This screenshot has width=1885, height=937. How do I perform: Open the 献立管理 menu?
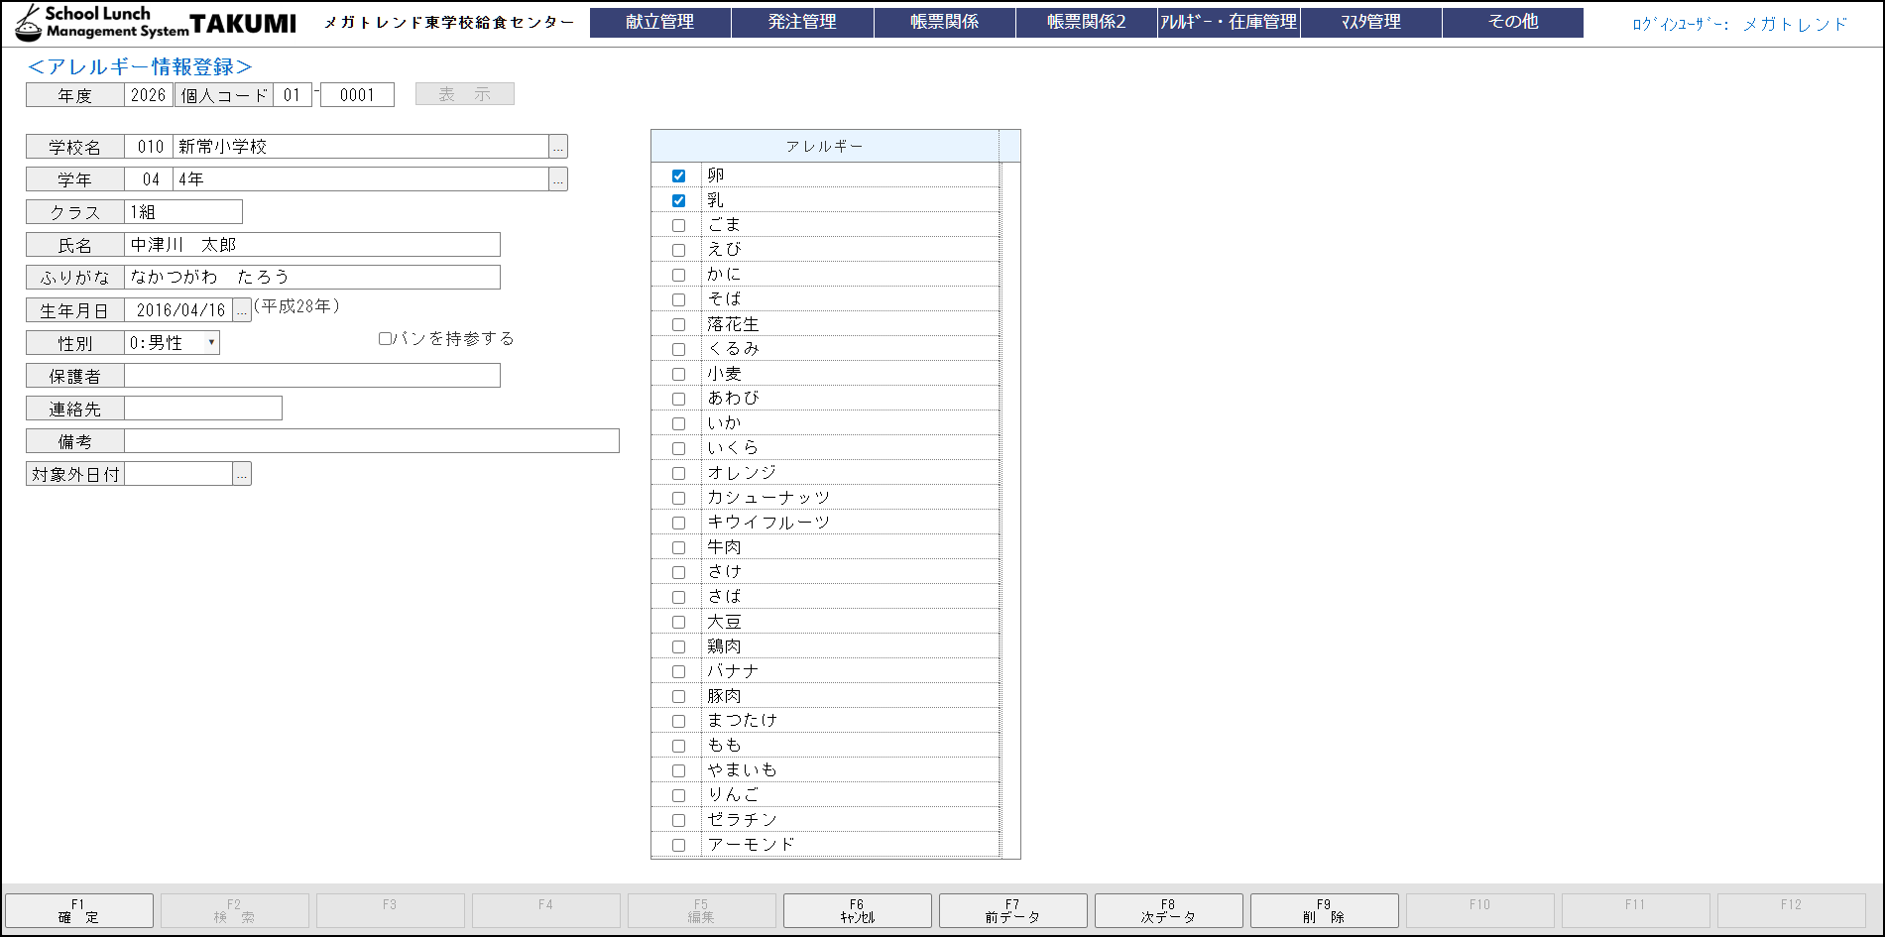[x=659, y=22]
